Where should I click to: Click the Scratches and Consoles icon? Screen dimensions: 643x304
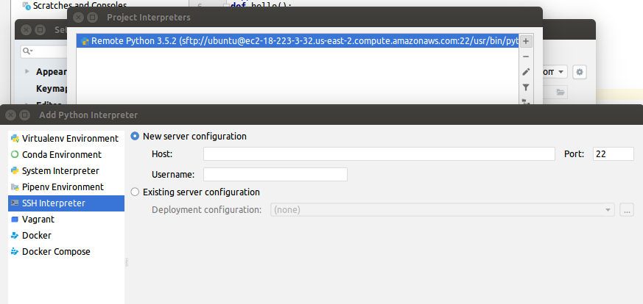(x=27, y=6)
